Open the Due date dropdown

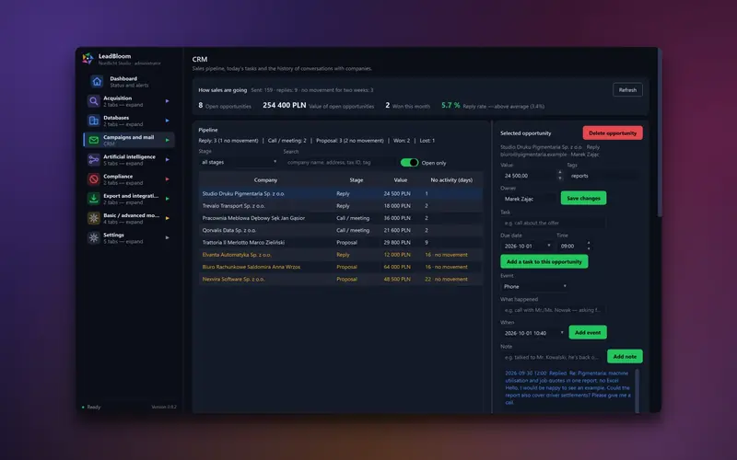526,246
